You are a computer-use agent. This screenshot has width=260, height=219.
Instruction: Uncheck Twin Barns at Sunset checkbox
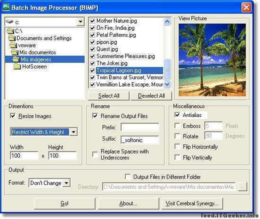[92, 77]
